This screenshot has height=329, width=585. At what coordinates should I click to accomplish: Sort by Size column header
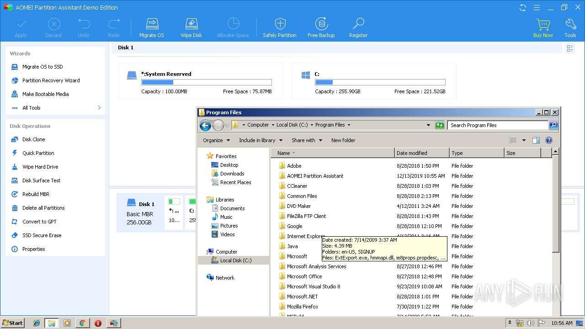[522, 153]
